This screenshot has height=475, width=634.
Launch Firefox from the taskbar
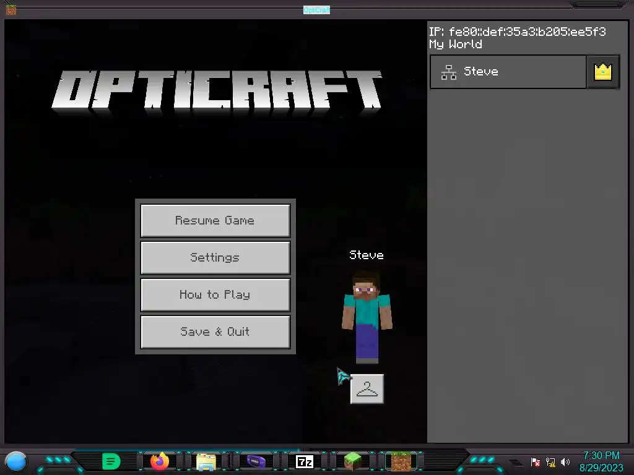(x=159, y=461)
